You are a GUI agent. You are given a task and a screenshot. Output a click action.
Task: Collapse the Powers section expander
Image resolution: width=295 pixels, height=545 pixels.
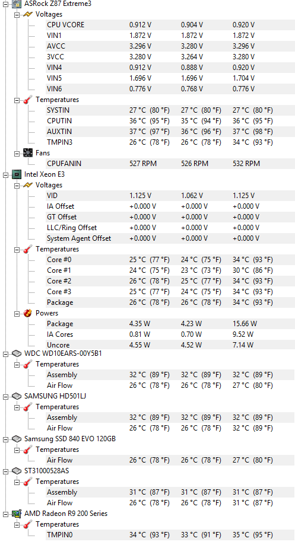(17, 314)
